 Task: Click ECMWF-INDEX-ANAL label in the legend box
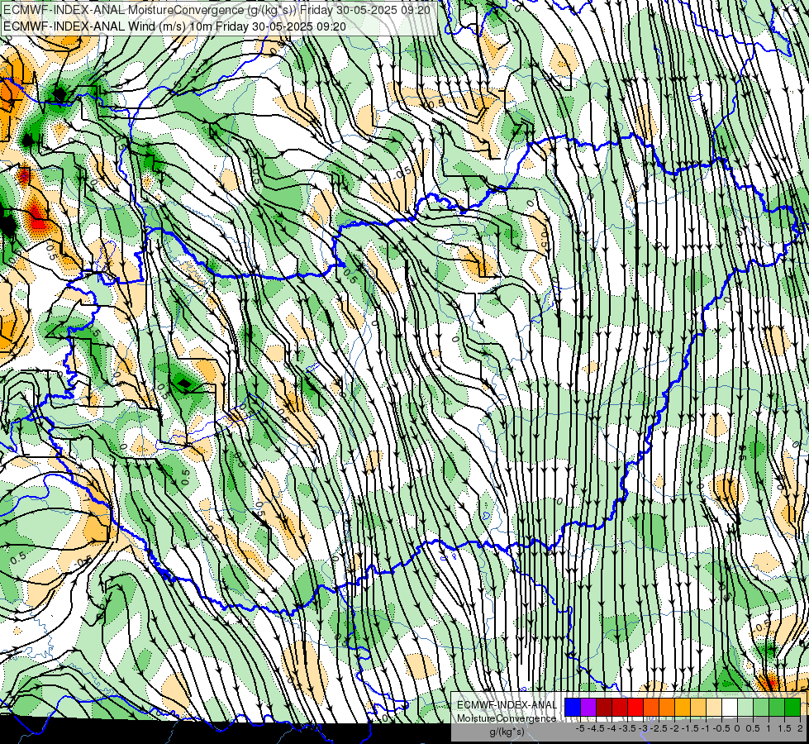pos(507,705)
